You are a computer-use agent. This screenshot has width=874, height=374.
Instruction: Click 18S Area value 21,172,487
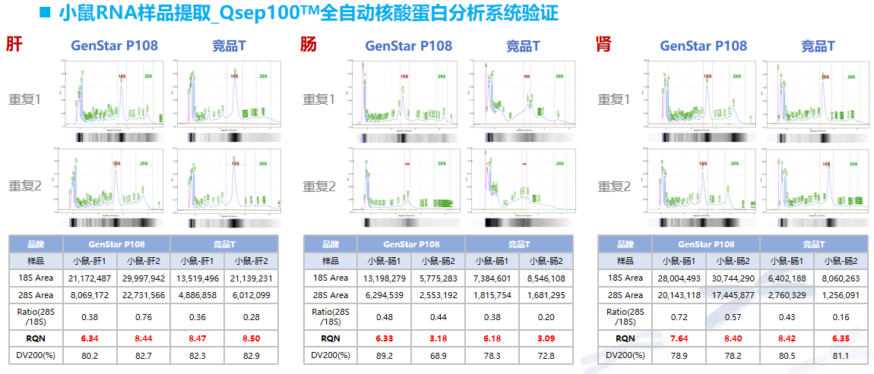[91, 278]
